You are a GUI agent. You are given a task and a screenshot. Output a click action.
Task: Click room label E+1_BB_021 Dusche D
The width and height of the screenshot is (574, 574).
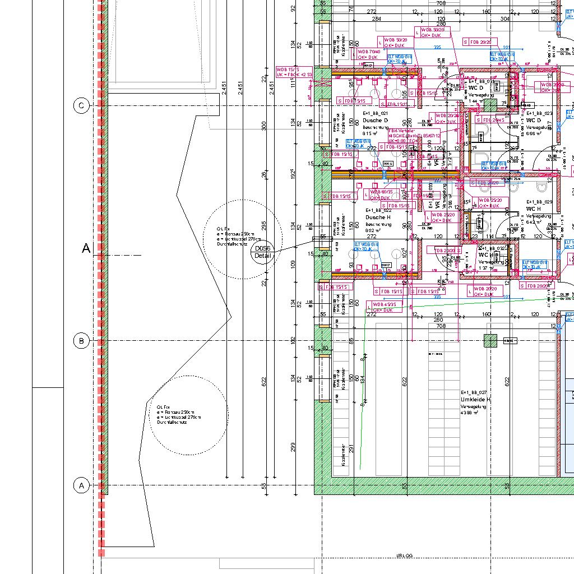point(375,117)
